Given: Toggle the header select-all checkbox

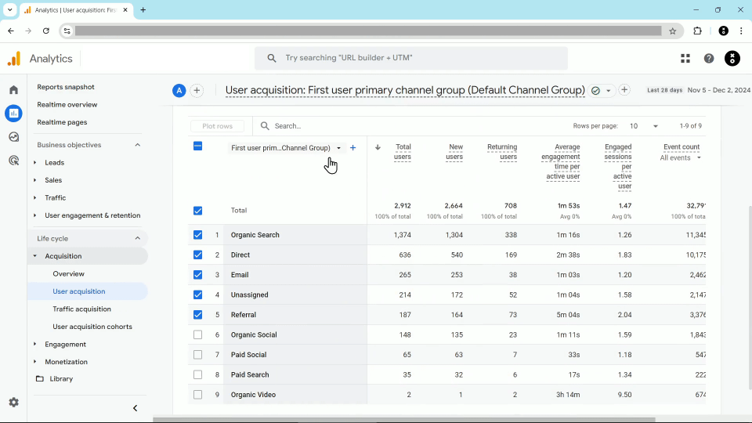Looking at the screenshot, I should 197,146.
